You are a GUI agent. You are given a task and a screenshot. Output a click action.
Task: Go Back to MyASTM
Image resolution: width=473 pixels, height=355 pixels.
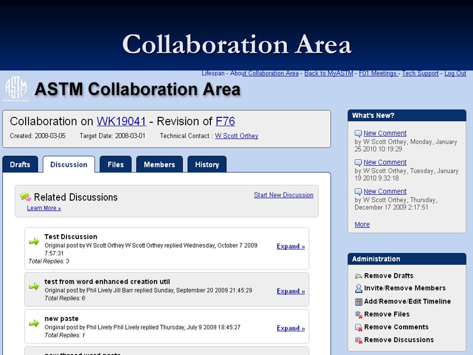click(x=329, y=73)
